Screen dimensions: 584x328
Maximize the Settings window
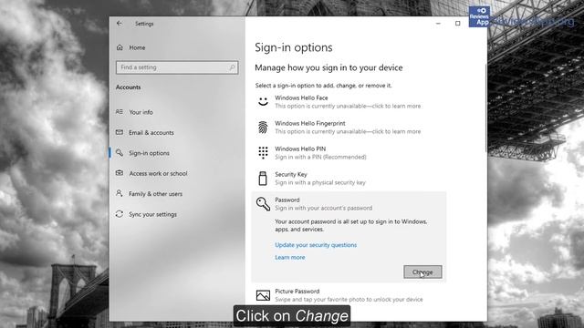coord(458,24)
